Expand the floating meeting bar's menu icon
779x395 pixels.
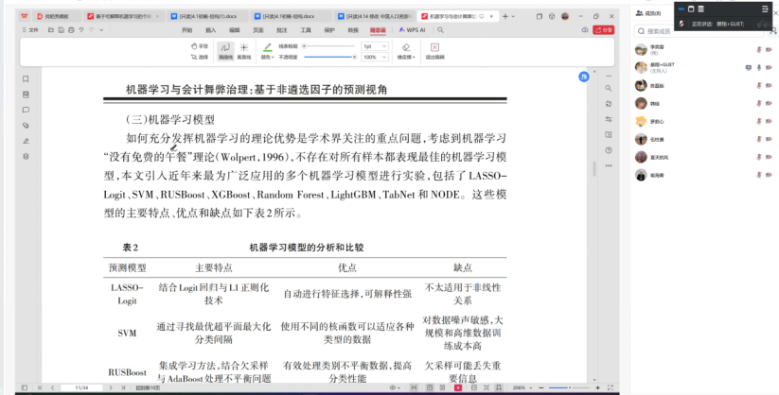[765, 9]
